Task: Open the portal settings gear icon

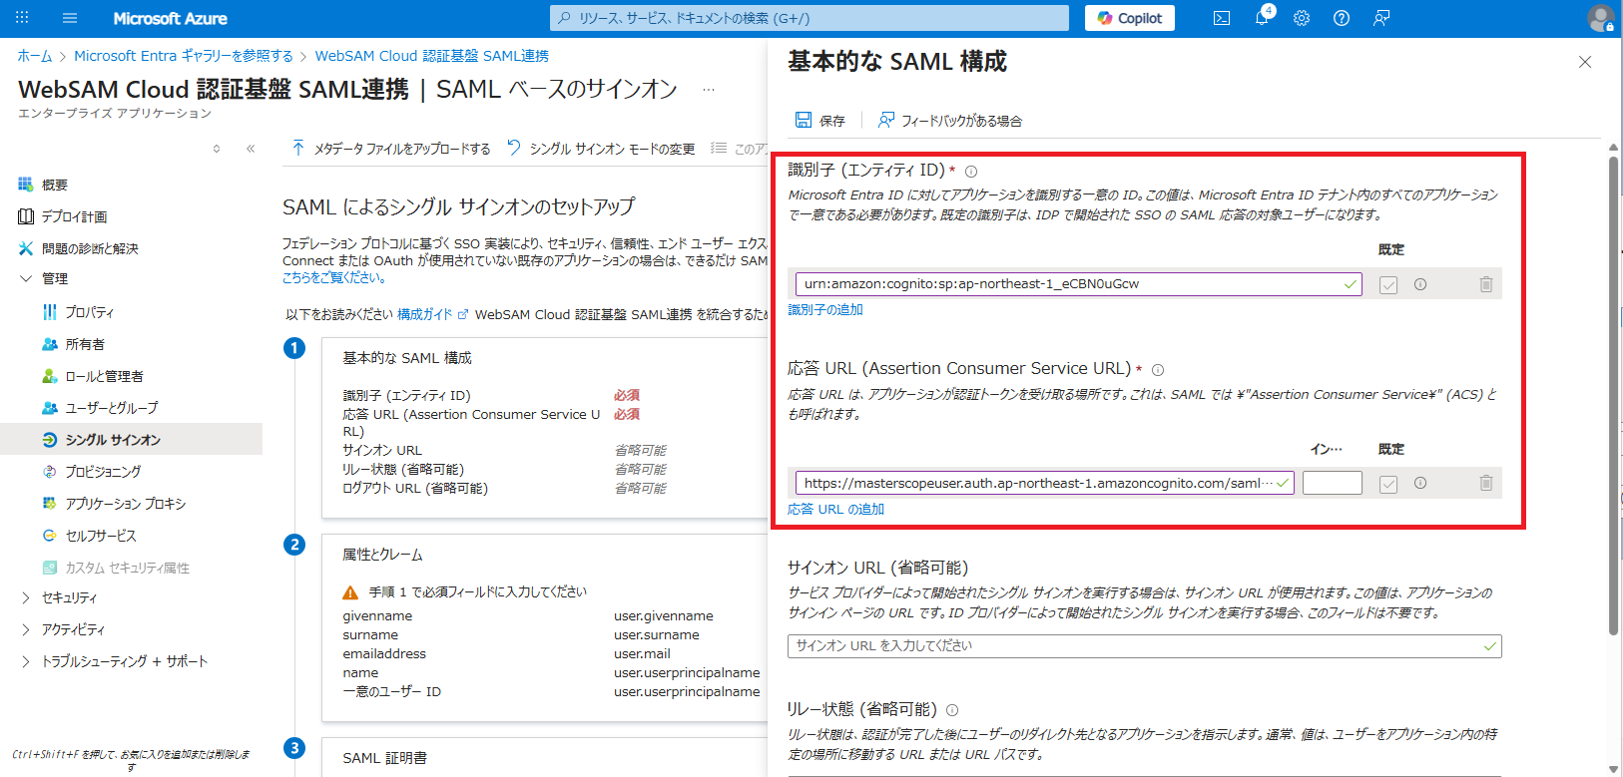Action: pyautogui.click(x=1302, y=18)
